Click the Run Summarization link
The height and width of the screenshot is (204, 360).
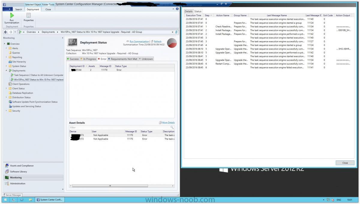139,41
